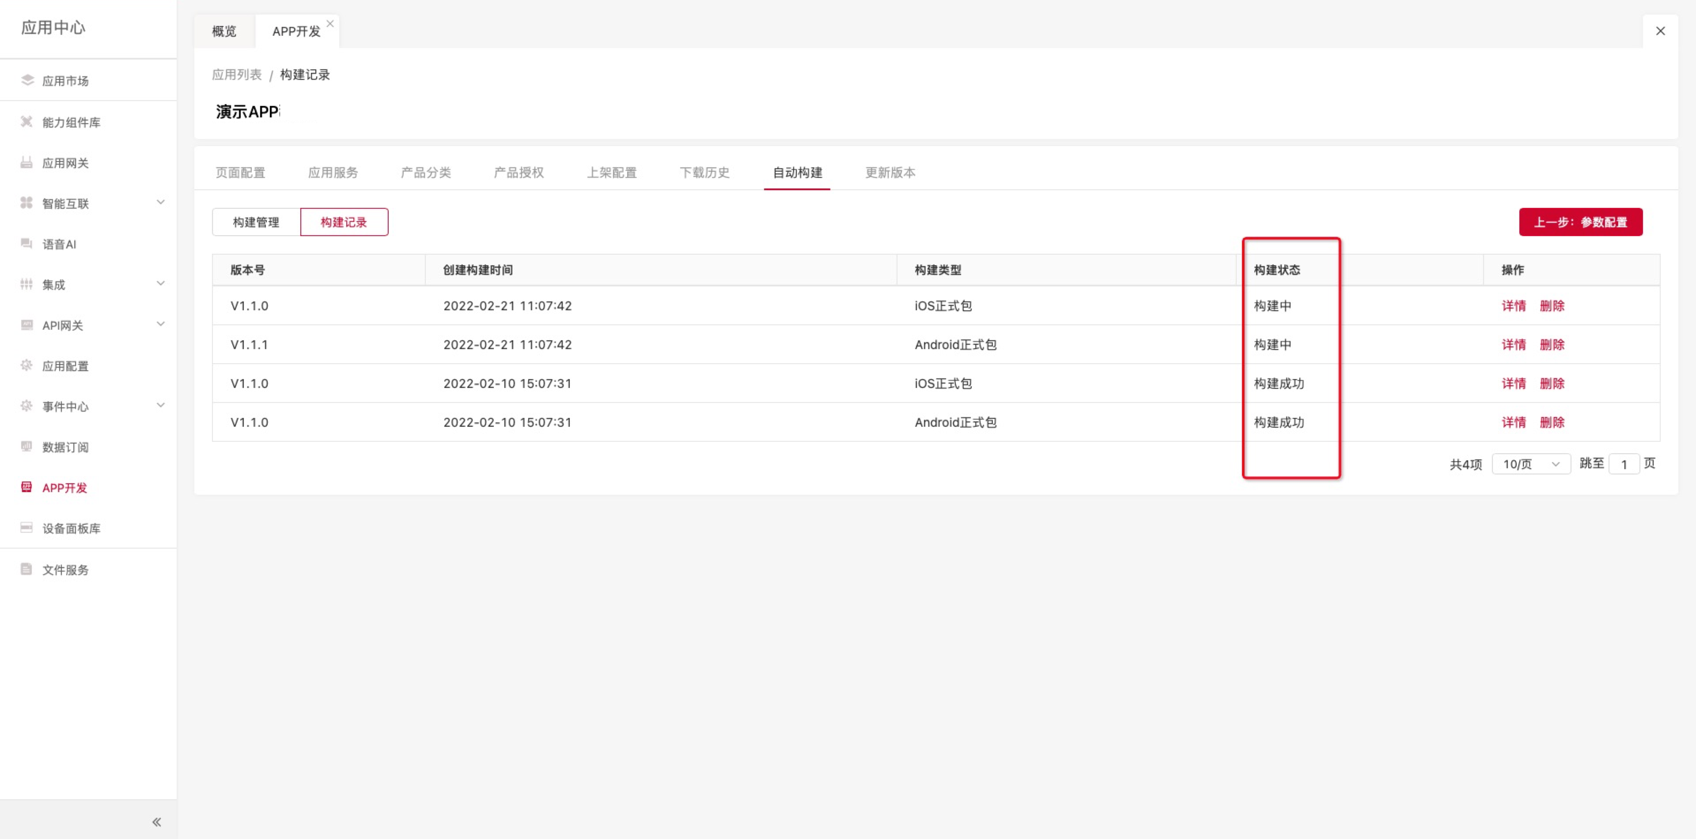The height and width of the screenshot is (839, 1696).
Task: Click the 语音AI sidebar icon
Action: [x=26, y=244]
